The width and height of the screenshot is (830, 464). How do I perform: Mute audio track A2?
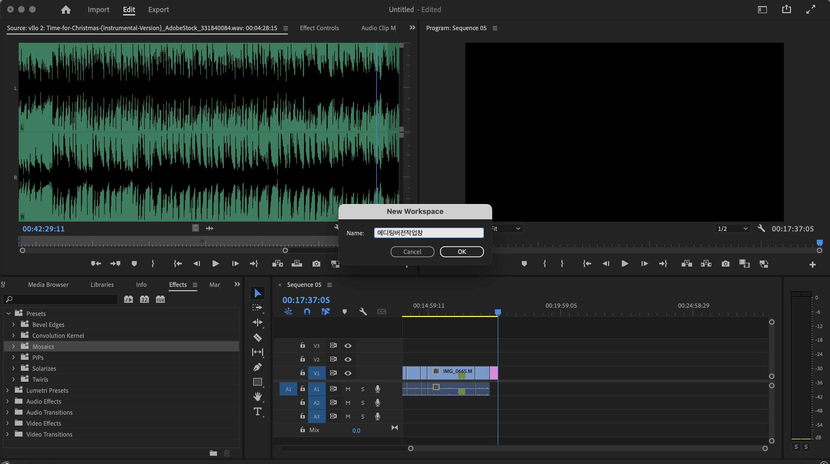pos(348,403)
